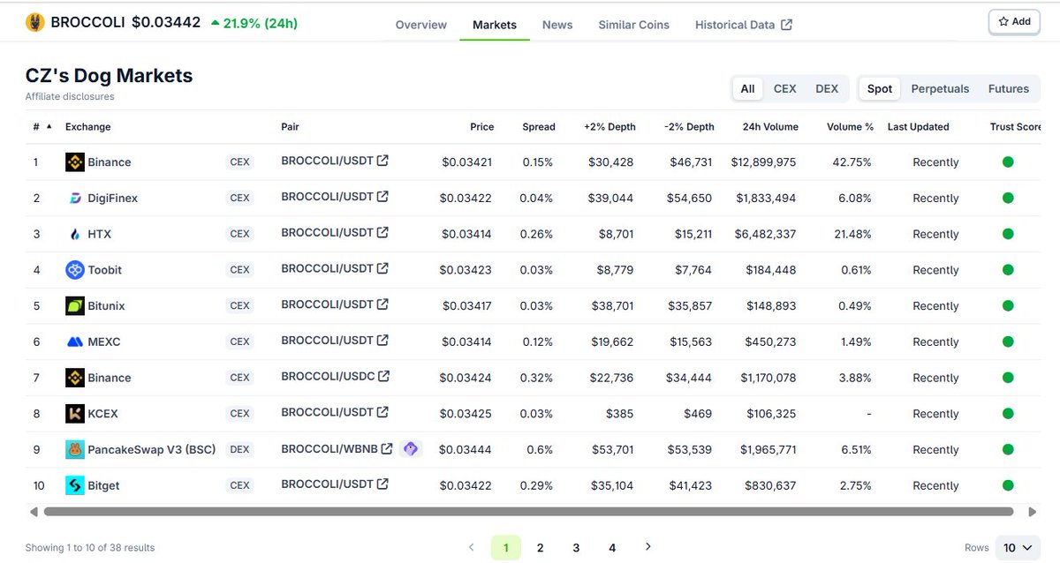Click the DigiFinex exchange logo
The width and height of the screenshot is (1060, 563).
click(75, 199)
